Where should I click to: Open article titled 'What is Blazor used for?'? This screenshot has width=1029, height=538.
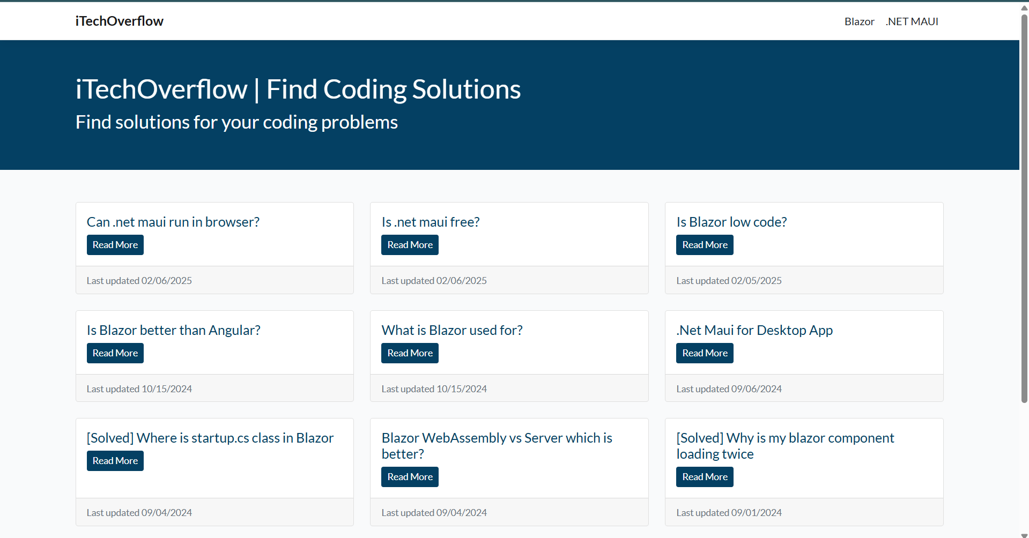[451, 330]
